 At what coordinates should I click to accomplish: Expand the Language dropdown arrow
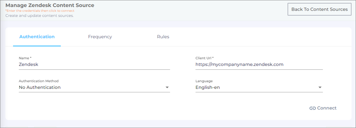pos(320,87)
